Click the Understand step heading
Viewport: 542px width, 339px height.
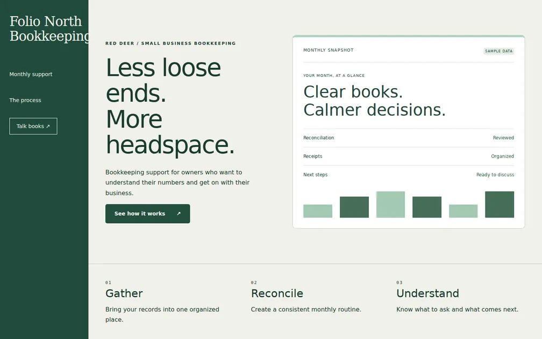(x=427, y=293)
